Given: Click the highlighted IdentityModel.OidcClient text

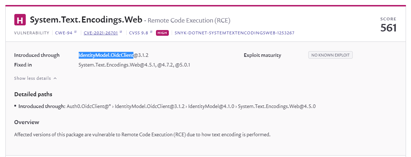Looking at the screenshot, I should (x=106, y=55).
